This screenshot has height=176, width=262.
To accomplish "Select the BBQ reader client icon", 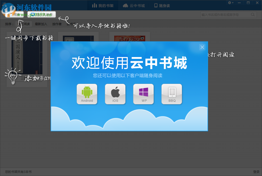I will (x=172, y=94).
